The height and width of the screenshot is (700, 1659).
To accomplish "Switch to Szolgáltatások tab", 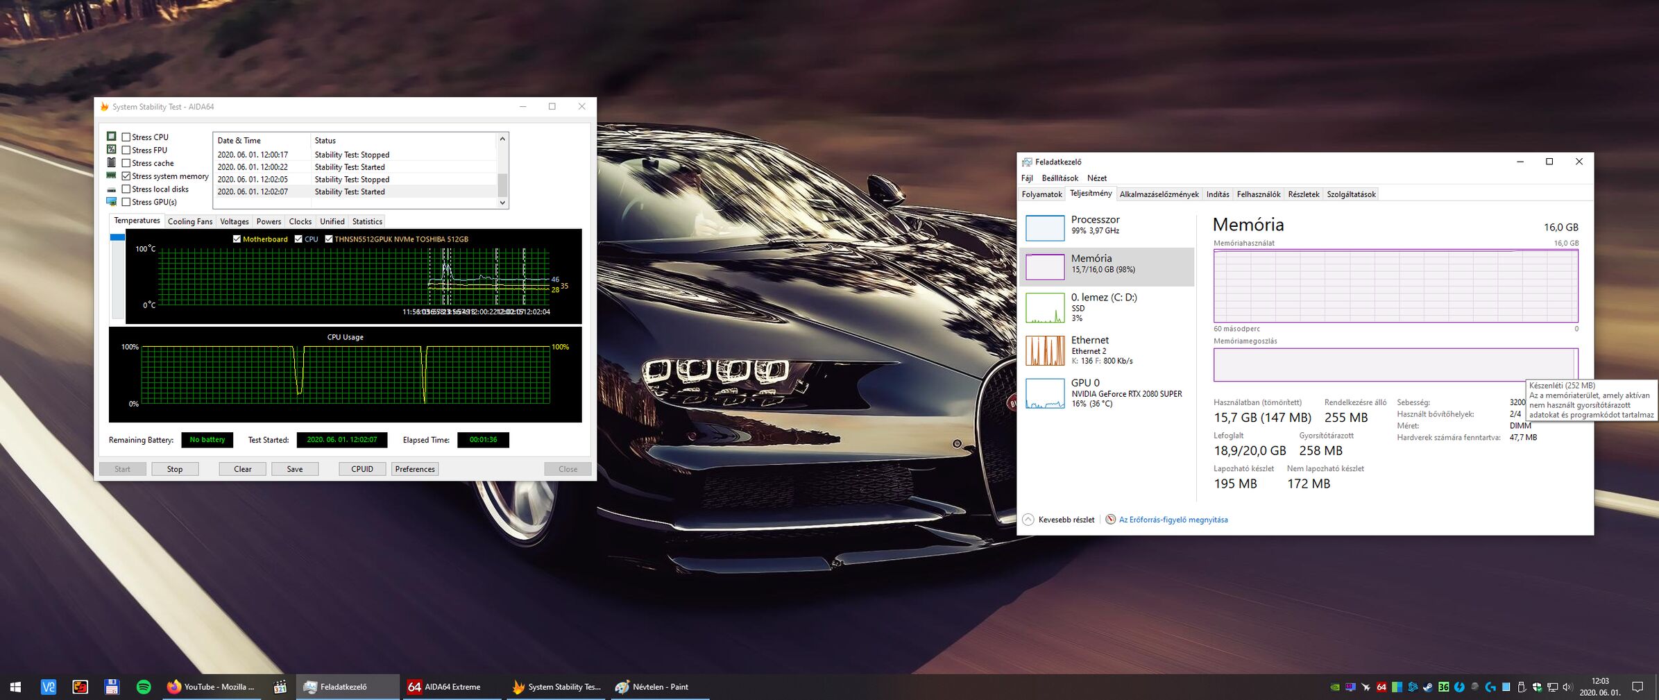I will [1351, 194].
